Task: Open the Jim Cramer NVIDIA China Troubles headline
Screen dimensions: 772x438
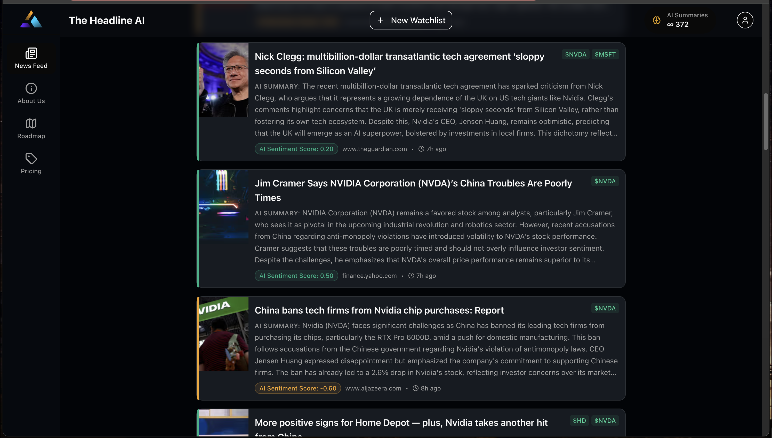Action: click(x=413, y=190)
